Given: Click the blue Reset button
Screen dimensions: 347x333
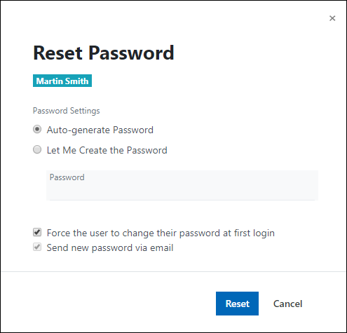Looking at the screenshot, I should [237, 304].
